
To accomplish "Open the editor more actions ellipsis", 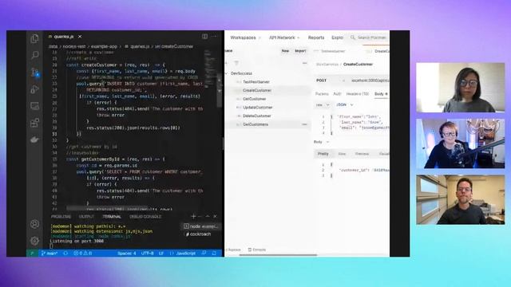I will point(214,37).
